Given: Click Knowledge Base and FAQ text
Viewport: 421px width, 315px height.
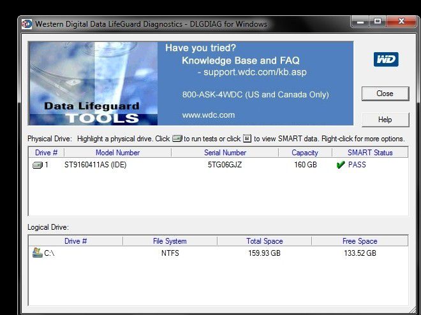Looking at the screenshot, I should pyautogui.click(x=240, y=60).
